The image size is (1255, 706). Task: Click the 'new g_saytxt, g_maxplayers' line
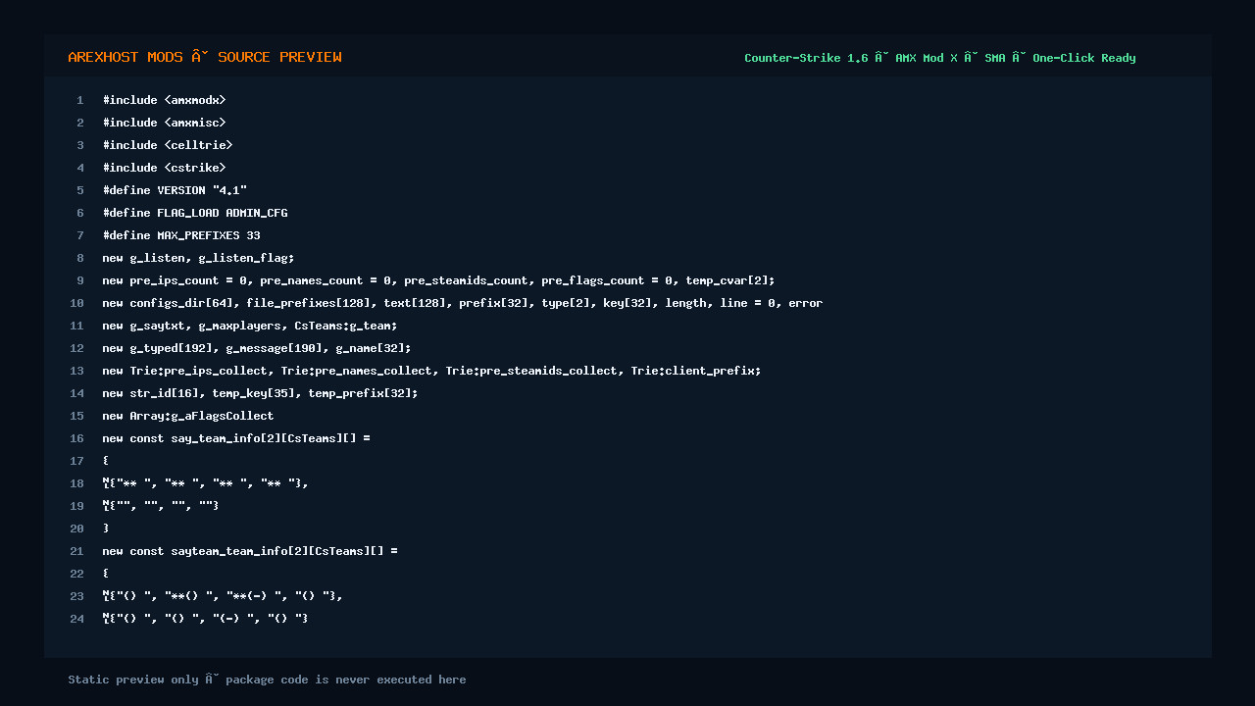(x=250, y=326)
